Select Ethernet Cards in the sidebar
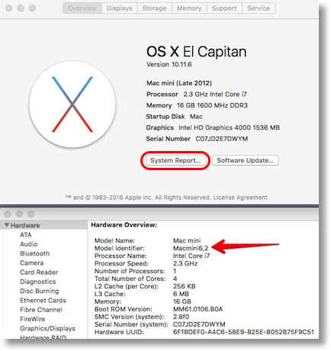The width and height of the screenshot is (331, 351). [x=43, y=301]
